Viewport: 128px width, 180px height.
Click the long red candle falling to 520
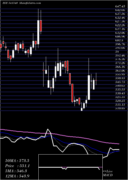(72, 93)
